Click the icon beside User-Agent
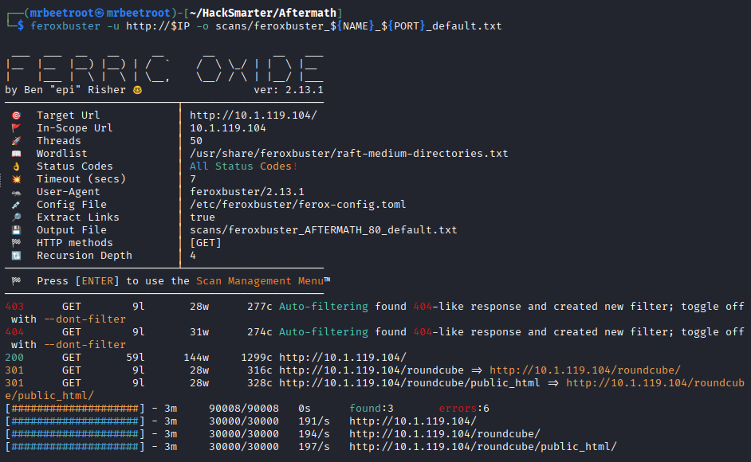751x462 pixels. pos(16,192)
